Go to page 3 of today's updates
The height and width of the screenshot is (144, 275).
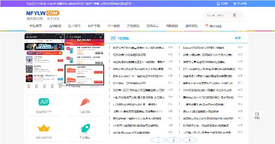190,140
